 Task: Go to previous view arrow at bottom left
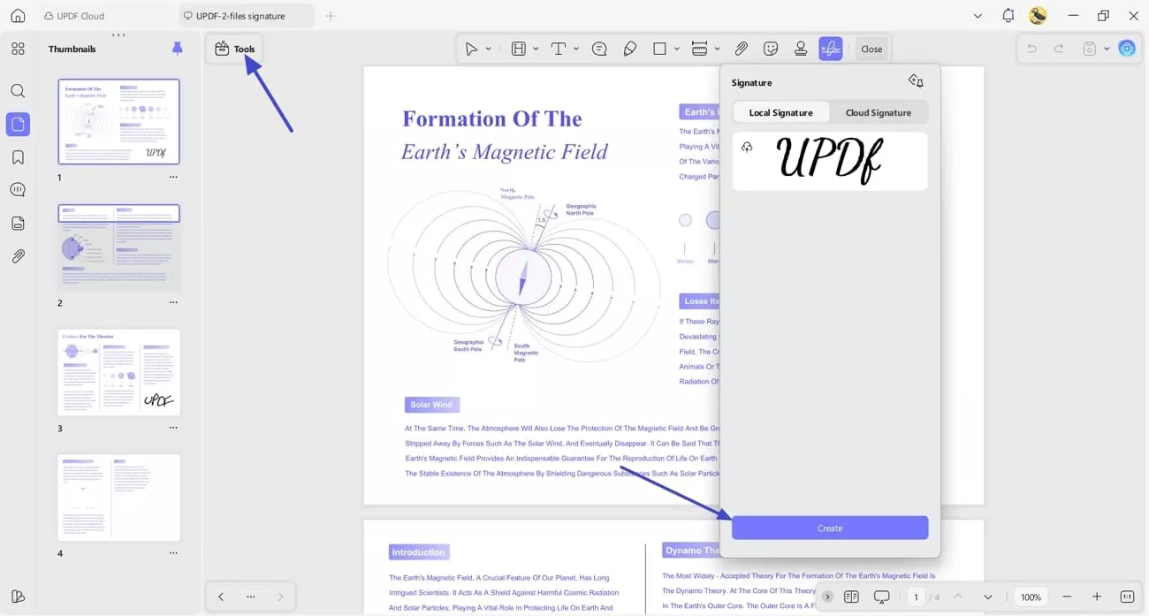coord(221,597)
